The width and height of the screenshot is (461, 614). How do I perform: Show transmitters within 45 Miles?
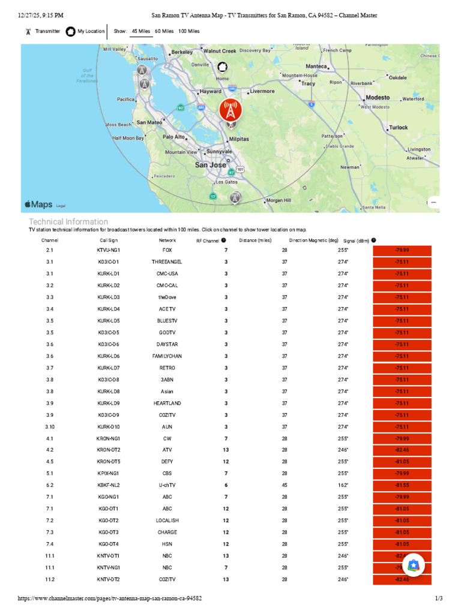pyautogui.click(x=140, y=31)
